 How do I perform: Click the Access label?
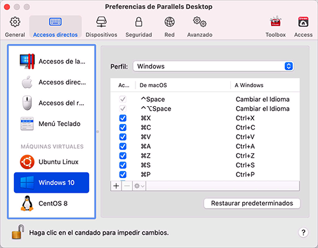303,35
